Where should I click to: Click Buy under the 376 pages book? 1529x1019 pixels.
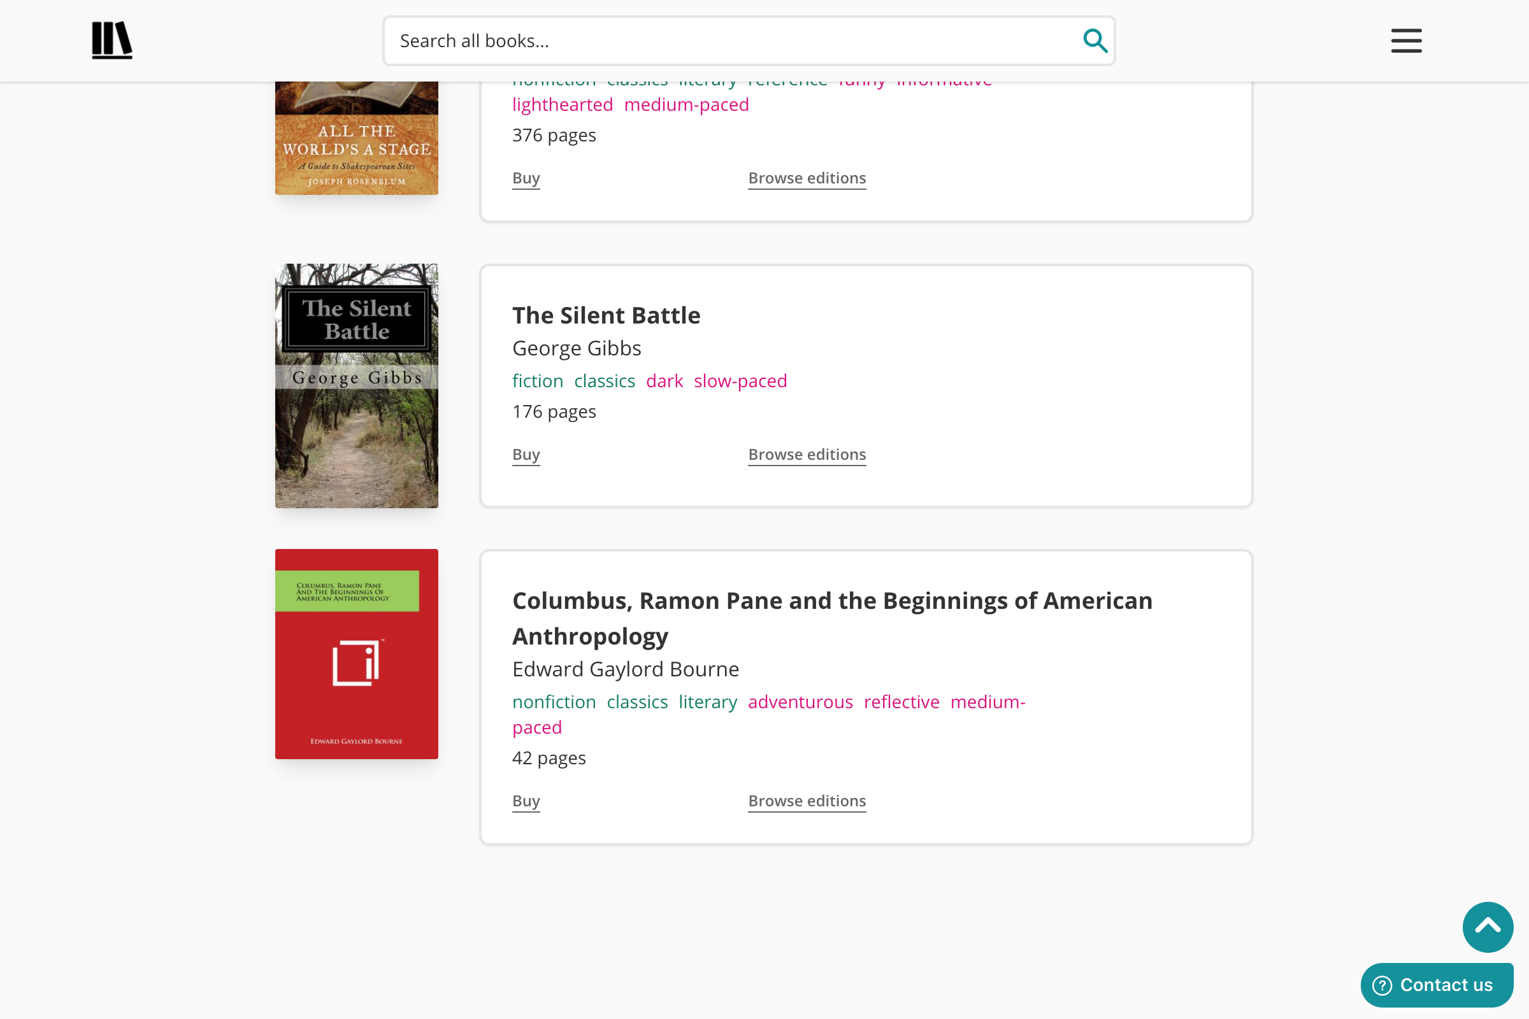(526, 178)
